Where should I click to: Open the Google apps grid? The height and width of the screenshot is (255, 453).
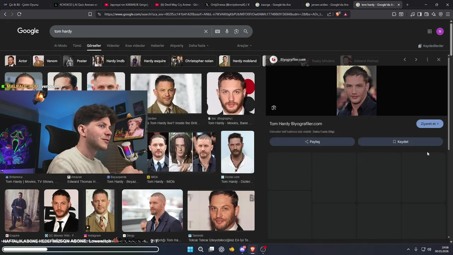430,32
